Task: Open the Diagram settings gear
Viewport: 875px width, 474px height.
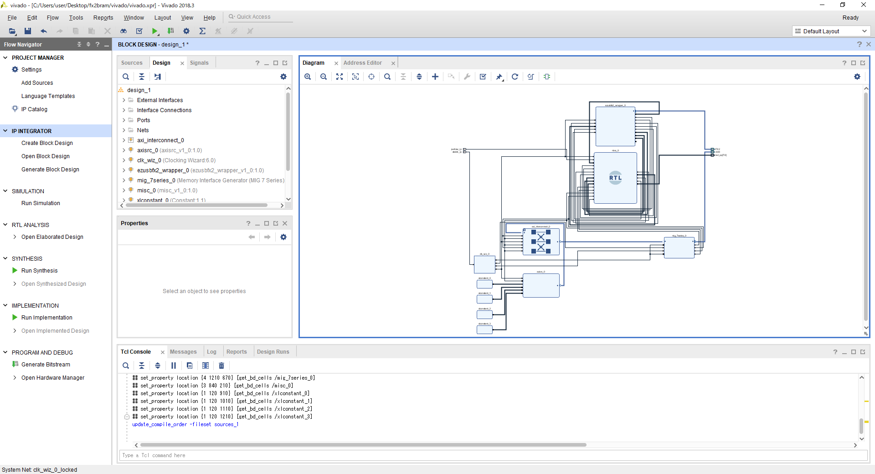Action: pyautogui.click(x=857, y=77)
